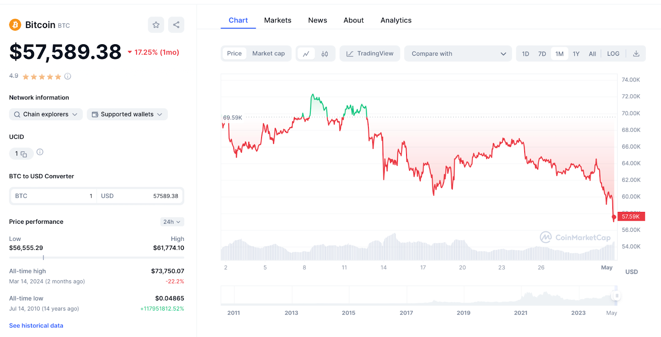
Task: Open TradingView chart button
Action: pos(370,54)
